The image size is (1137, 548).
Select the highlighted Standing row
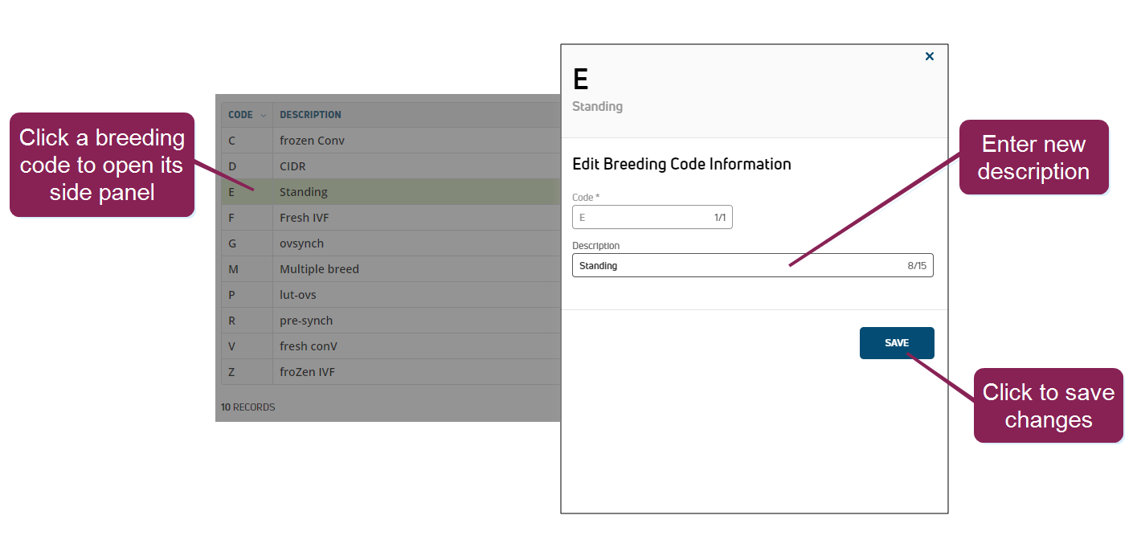point(304,192)
